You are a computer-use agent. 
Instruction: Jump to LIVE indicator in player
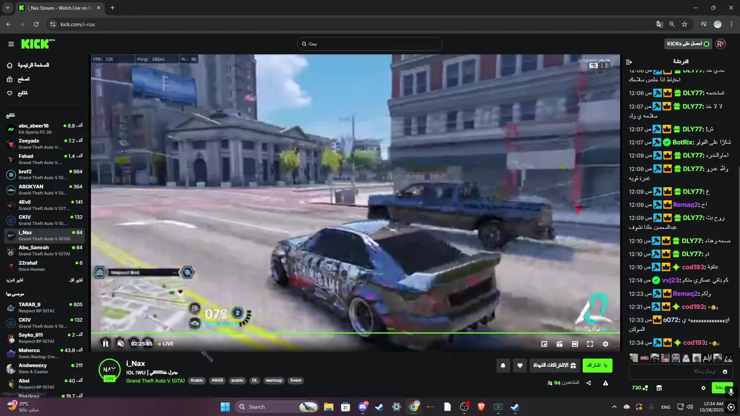166,344
